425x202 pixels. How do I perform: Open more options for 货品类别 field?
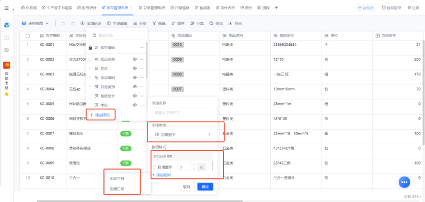(142, 87)
